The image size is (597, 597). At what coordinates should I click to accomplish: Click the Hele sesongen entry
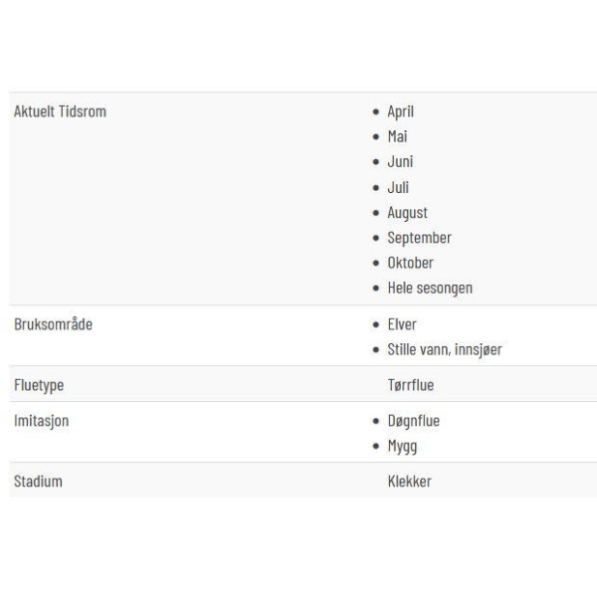click(x=430, y=289)
